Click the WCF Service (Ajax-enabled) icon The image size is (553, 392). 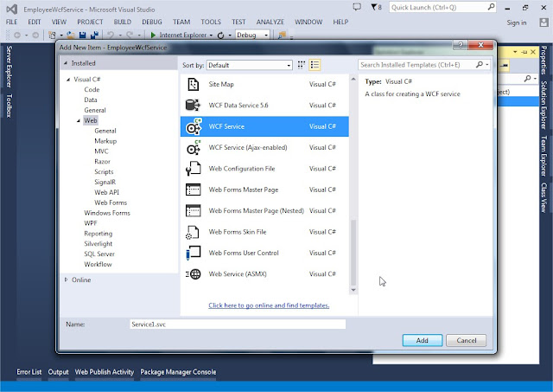(x=194, y=148)
